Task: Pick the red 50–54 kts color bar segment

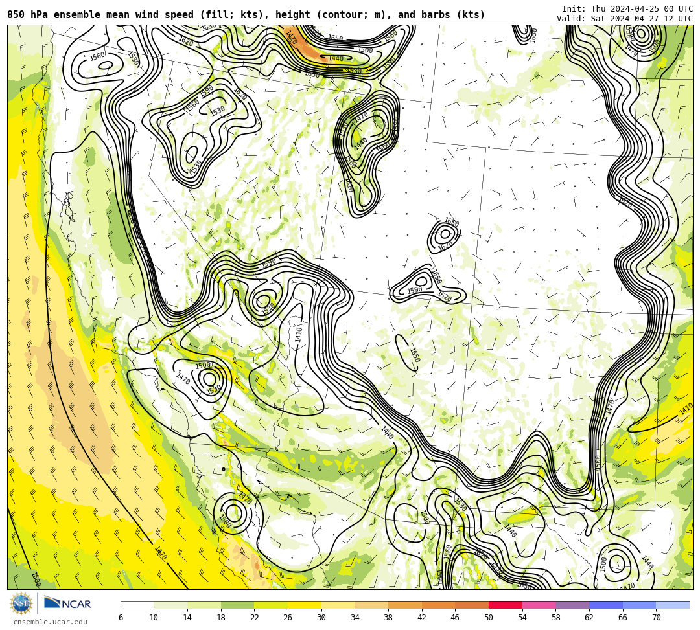Action: 506,605
